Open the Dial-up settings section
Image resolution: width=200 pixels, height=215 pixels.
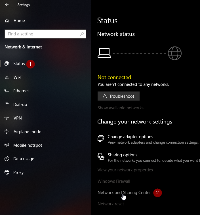tap(20, 105)
